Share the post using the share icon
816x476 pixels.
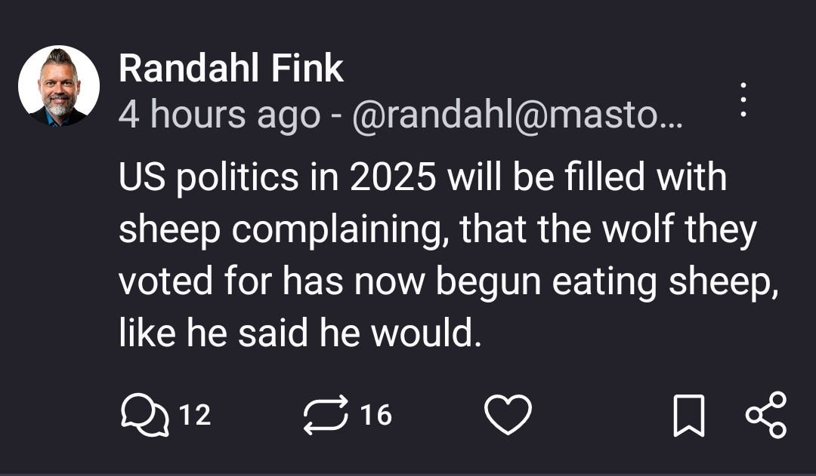click(766, 416)
